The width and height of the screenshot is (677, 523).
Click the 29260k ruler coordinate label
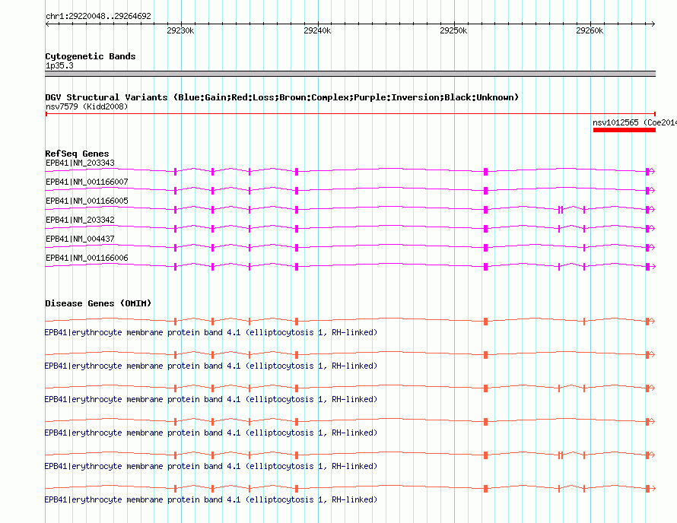coord(590,30)
